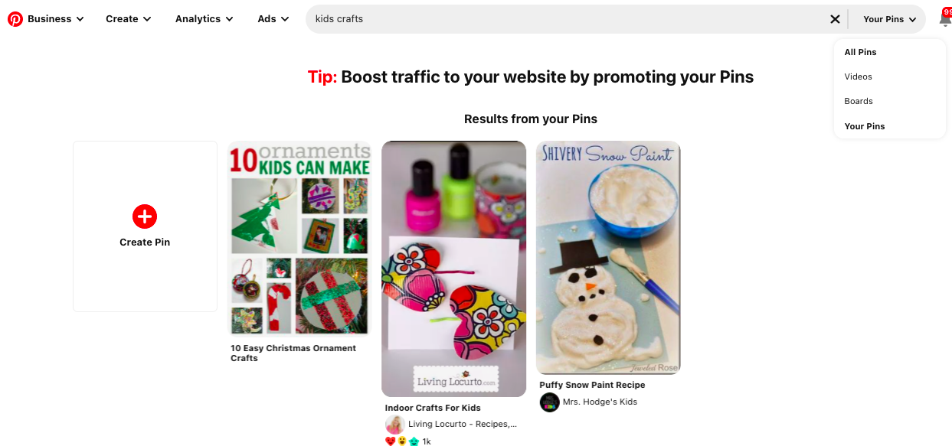The image size is (952, 446).
Task: Expand the Analytics dropdown
Action: point(204,19)
